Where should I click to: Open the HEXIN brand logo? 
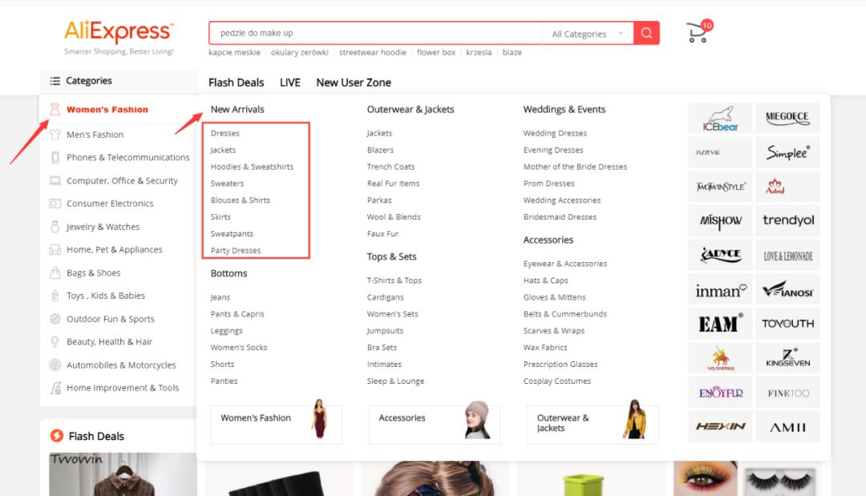(720, 426)
